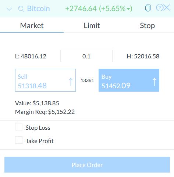Enable the Take Profit checkbox
174x177 pixels.
click(19, 140)
